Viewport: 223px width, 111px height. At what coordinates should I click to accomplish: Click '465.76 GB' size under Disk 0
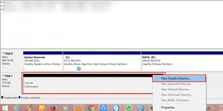coord(7,60)
